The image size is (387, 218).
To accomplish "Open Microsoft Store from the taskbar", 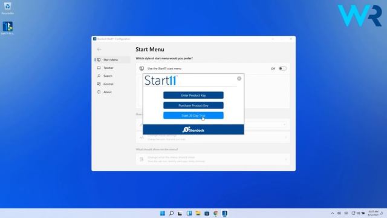I will click(x=207, y=213).
